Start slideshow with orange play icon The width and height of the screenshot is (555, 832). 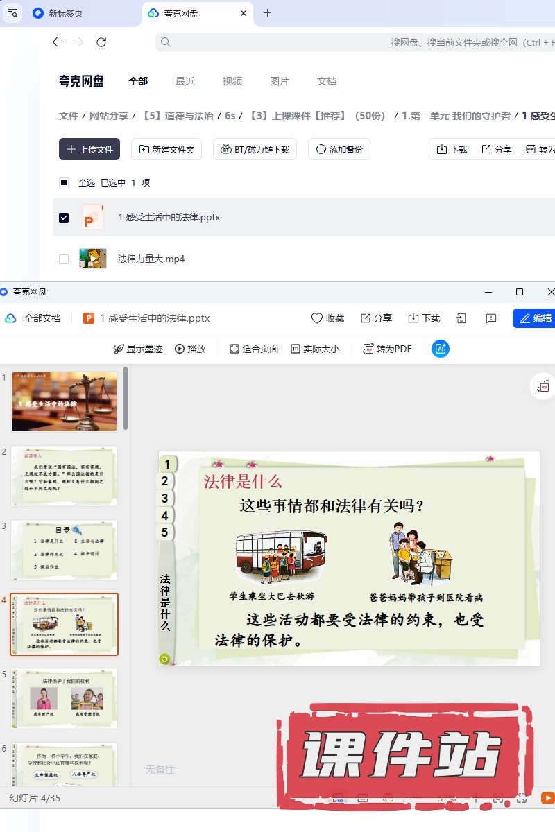547,798
